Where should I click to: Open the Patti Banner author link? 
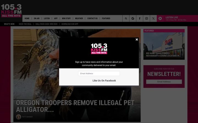click(x=27, y=117)
